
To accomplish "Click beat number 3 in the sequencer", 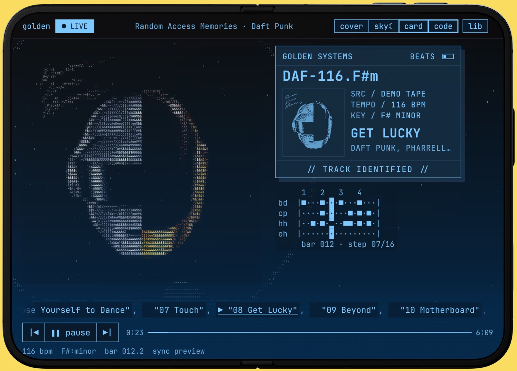I will pyautogui.click(x=341, y=192).
